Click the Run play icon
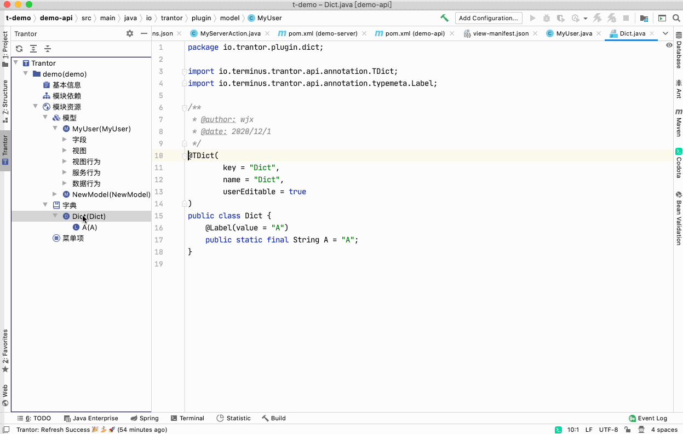The image size is (683, 434). pyautogui.click(x=532, y=18)
